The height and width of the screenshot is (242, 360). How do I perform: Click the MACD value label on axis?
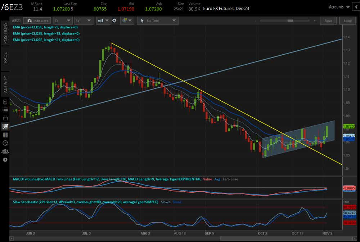350,188
